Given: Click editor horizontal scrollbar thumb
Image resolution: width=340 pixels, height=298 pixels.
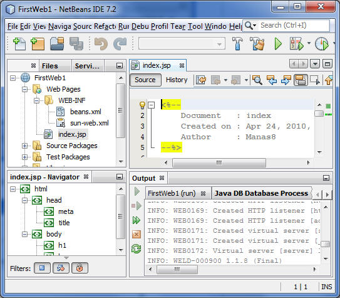Looking at the screenshot, I should pos(219,162).
